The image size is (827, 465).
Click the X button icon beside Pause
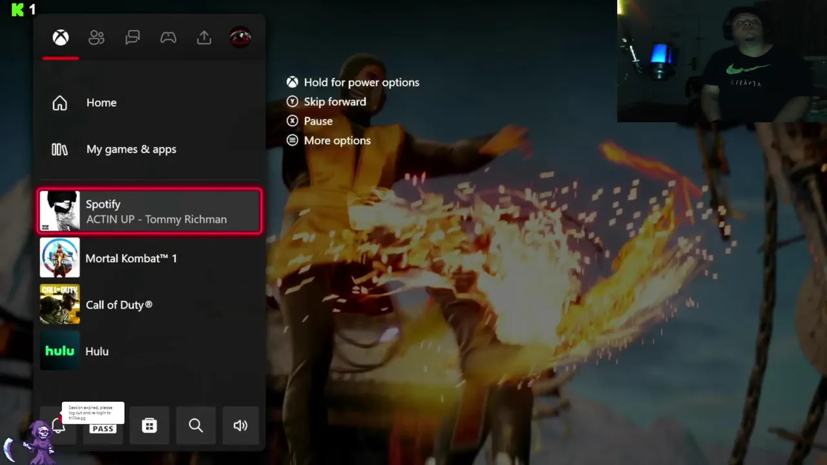click(293, 121)
